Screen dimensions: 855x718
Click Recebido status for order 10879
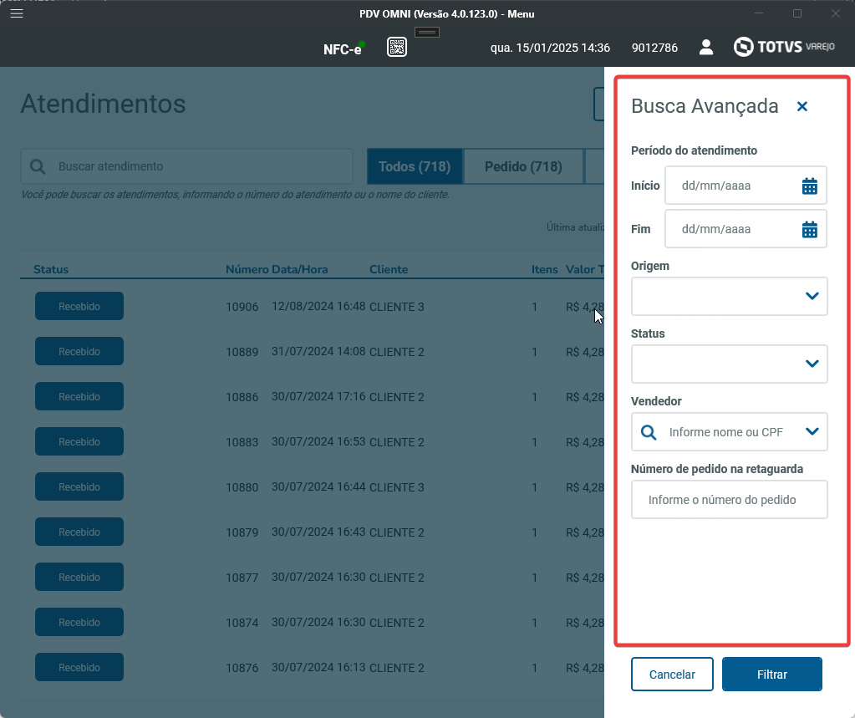[x=79, y=532]
